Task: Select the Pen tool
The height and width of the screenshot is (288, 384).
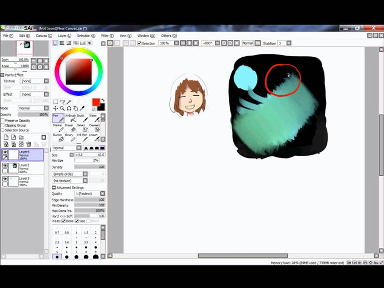Action: click(58, 118)
